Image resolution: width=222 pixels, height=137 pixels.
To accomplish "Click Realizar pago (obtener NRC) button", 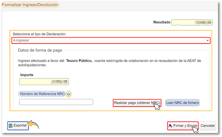I will coord(137,103).
